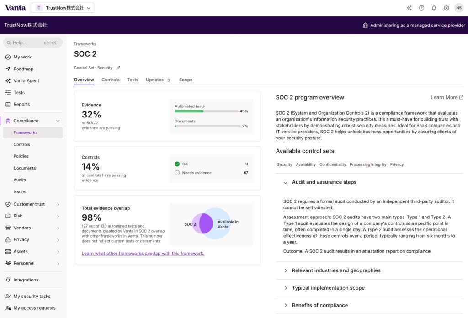Image resolution: width=468 pixels, height=318 pixels.
Task: Open the TrustNow株式会社 organization dropdown
Action: click(62, 8)
